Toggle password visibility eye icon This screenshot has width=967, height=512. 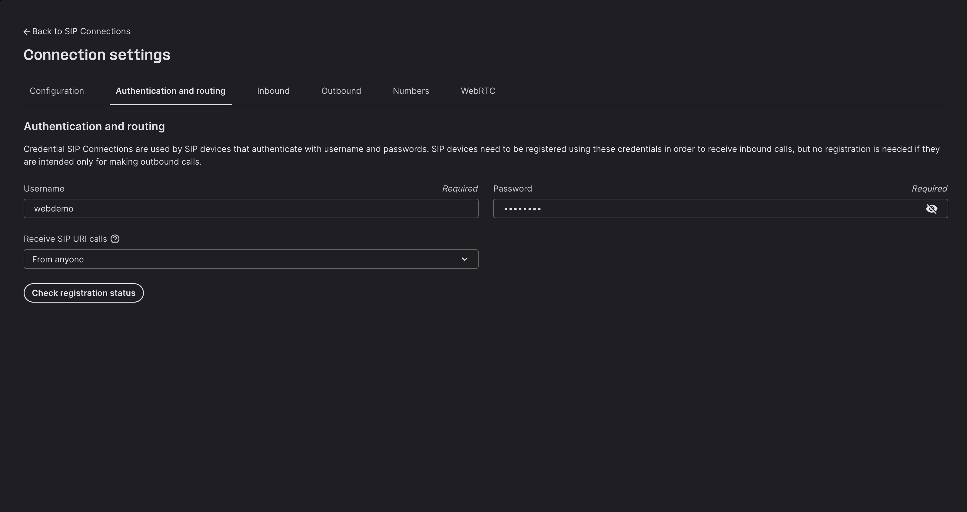click(931, 209)
